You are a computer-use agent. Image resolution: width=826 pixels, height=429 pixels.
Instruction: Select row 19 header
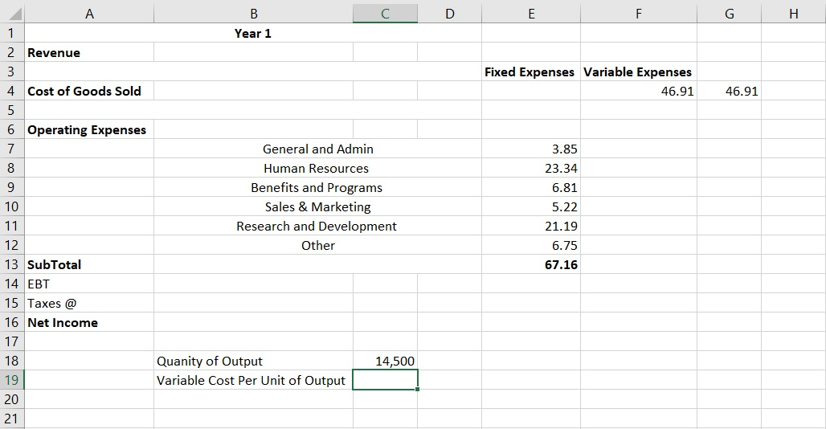pyautogui.click(x=11, y=380)
